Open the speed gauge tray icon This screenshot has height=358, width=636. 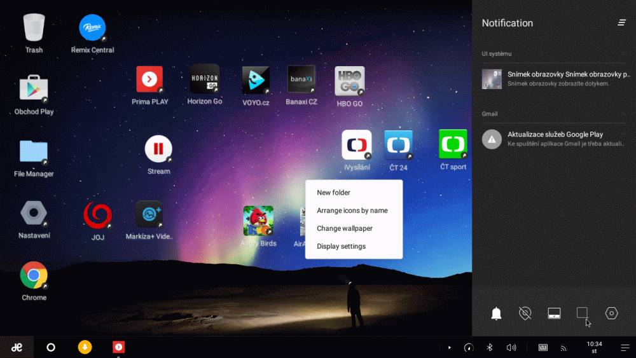pos(469,347)
